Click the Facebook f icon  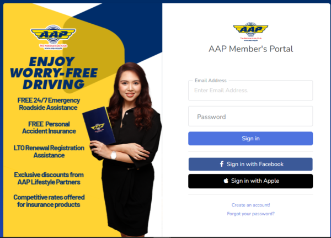(222, 164)
